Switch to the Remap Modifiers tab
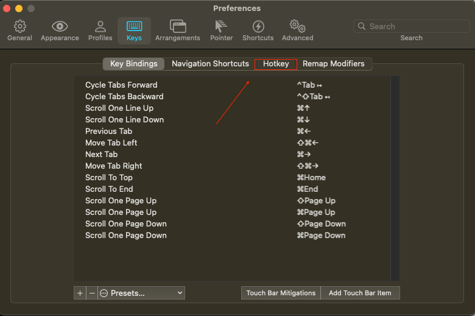475x316 pixels. tap(334, 63)
